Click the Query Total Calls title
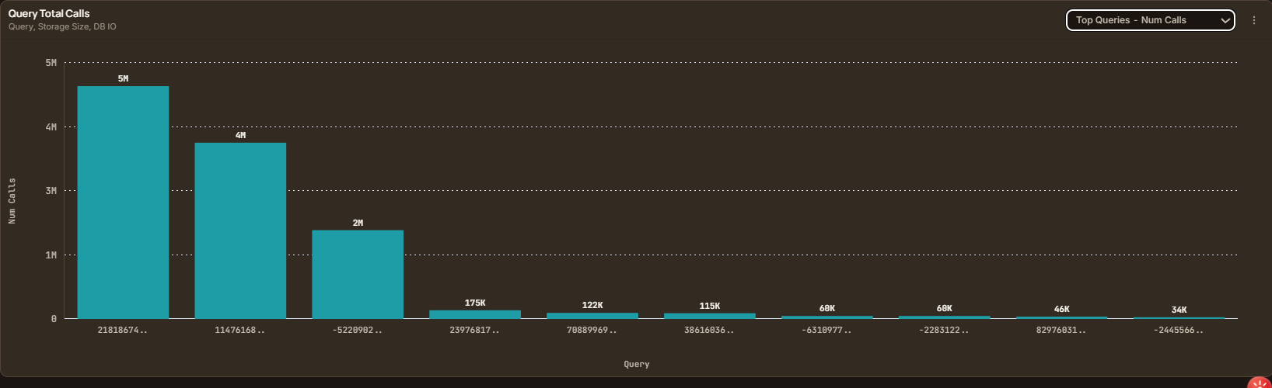Viewport: 1272px width, 388px height. point(49,13)
